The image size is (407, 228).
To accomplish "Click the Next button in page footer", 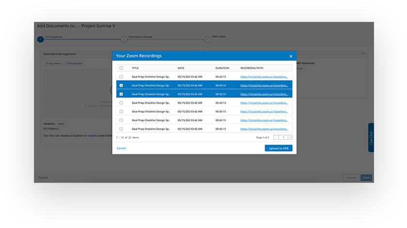I will tap(366, 178).
